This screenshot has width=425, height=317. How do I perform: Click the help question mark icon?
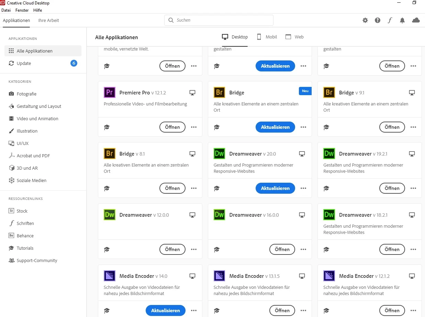(378, 20)
